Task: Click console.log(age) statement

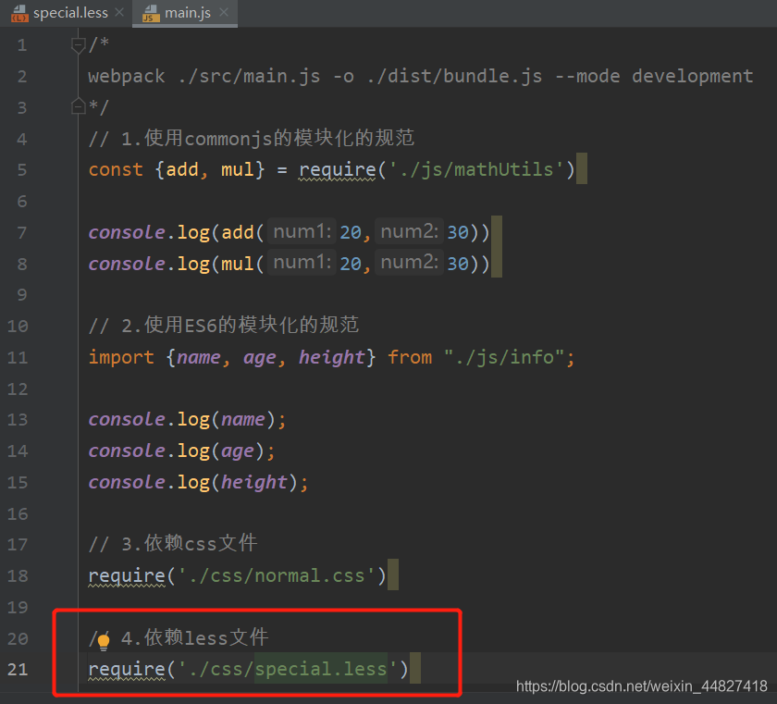Action: pyautogui.click(x=181, y=451)
